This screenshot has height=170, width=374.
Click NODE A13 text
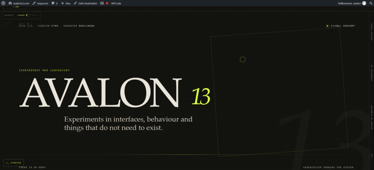[26, 26]
